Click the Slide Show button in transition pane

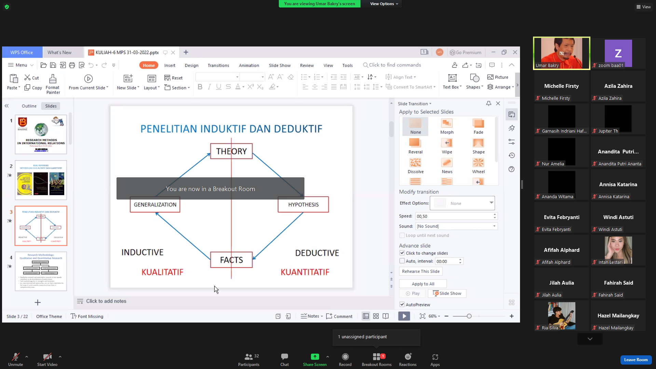coord(447,293)
